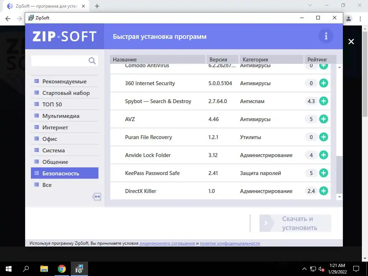Add Spybot Search & Destroy with plus icon
The height and width of the screenshot is (276, 368).
323,101
